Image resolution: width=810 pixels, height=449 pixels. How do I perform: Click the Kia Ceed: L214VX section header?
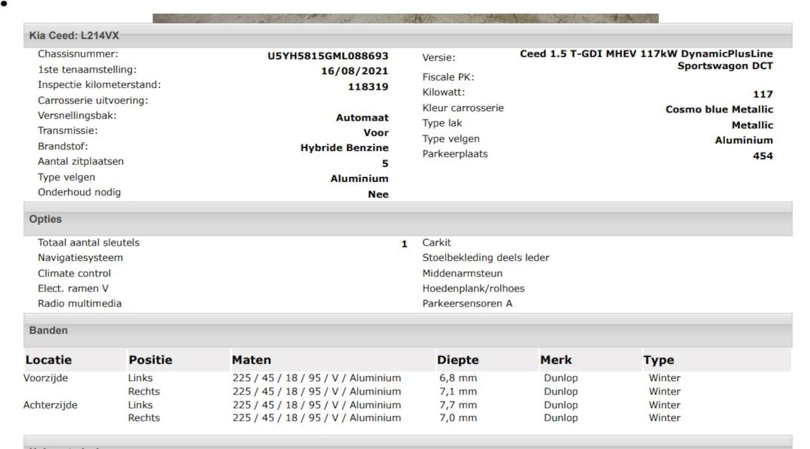[74, 36]
